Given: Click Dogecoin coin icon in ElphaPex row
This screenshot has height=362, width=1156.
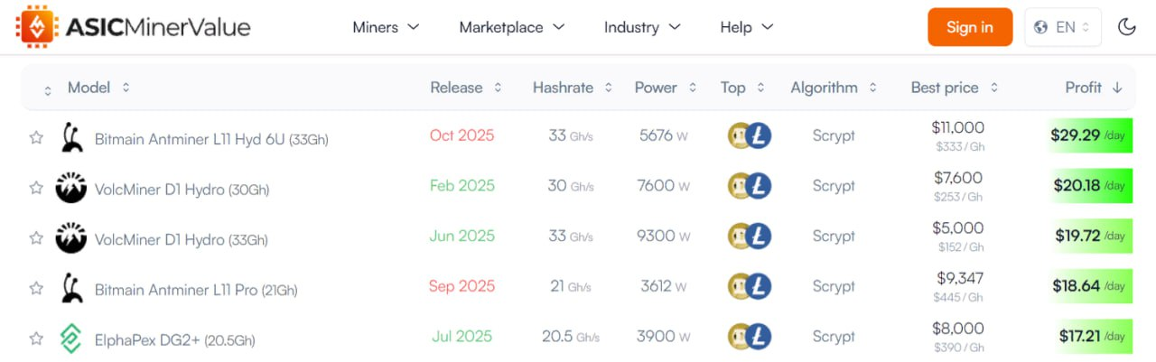Looking at the screenshot, I should pyautogui.click(x=741, y=337).
